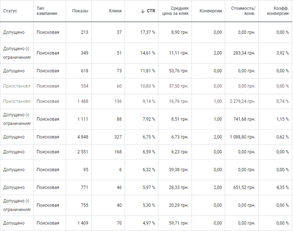
Task: Open the limited status in the 1 111 impressions row
Action: point(17,119)
